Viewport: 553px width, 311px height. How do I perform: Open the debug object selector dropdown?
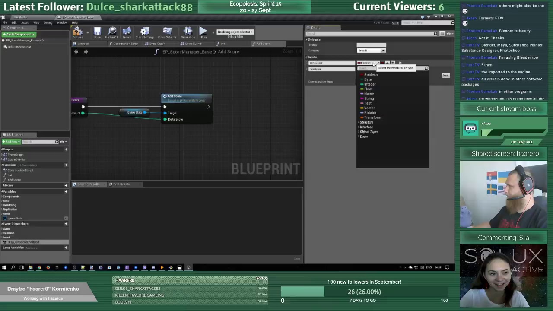235,32
